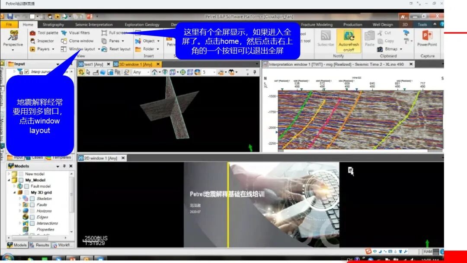This screenshot has width=467, height=263.
Task: Close the test1 [Any] tab
Action: point(109,64)
